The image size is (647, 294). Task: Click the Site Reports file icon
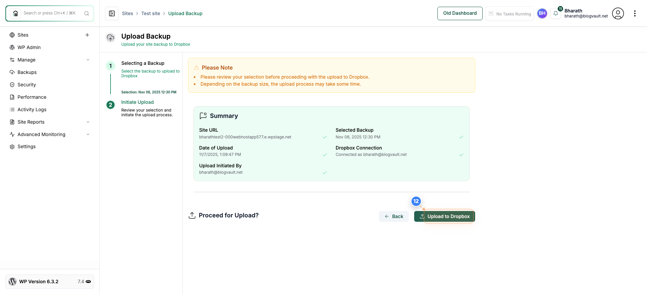coord(12,122)
